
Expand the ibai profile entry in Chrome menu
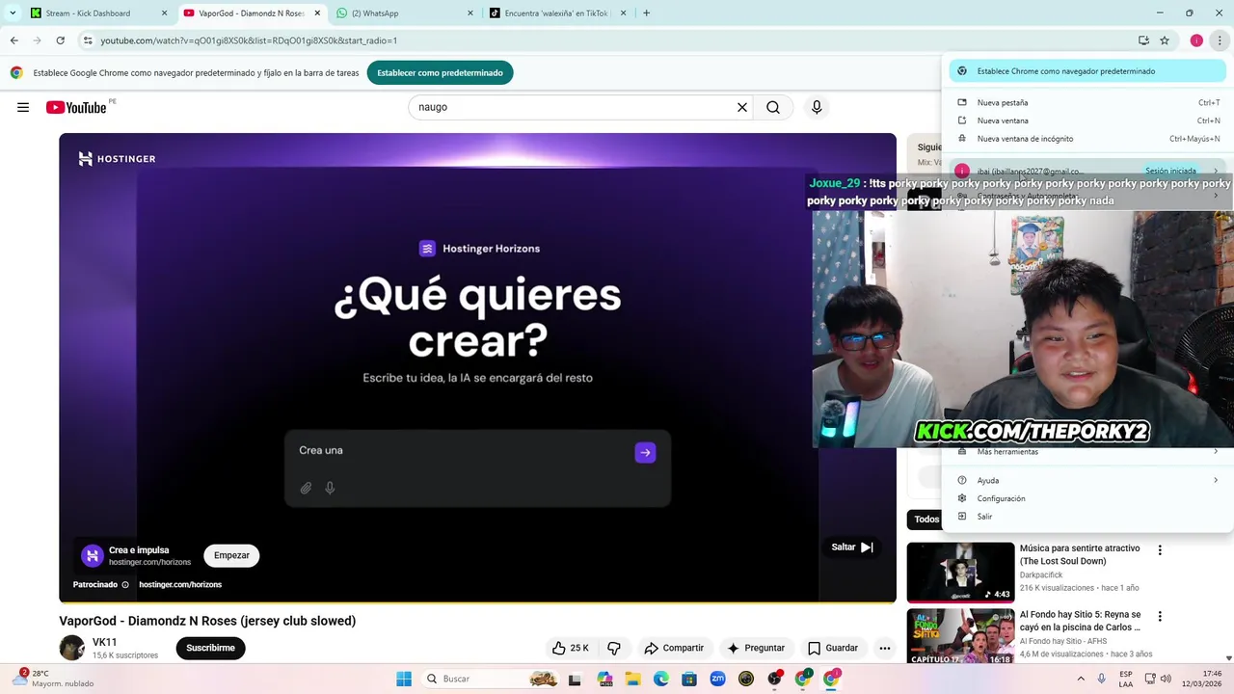1087,171
